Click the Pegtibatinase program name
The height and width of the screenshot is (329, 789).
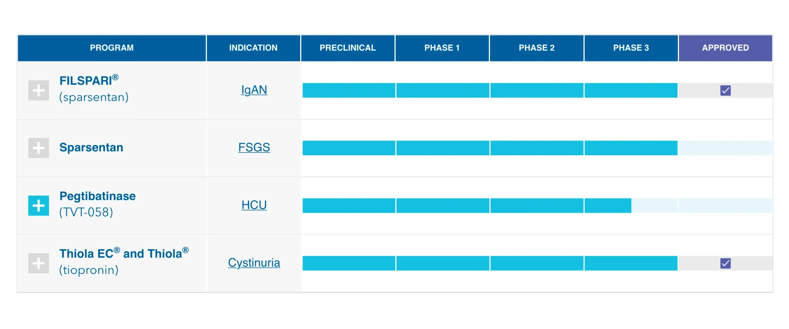pyautogui.click(x=97, y=196)
